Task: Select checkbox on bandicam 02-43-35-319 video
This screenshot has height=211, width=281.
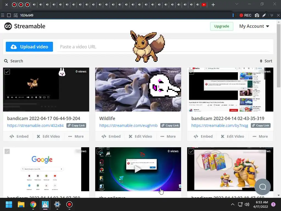Action: click(191, 72)
